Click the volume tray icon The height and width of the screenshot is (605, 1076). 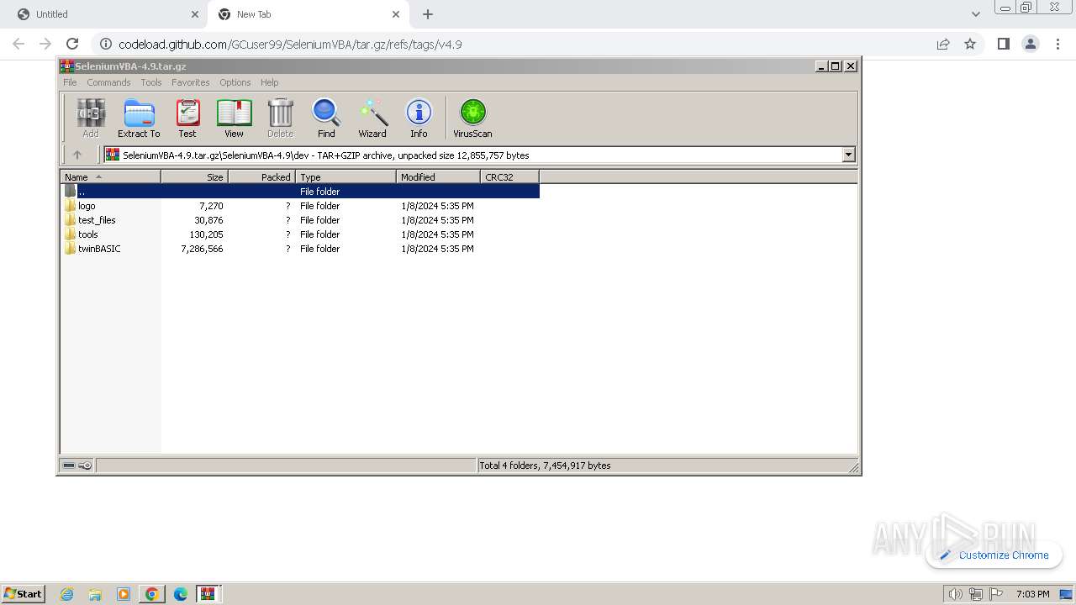[x=955, y=594]
